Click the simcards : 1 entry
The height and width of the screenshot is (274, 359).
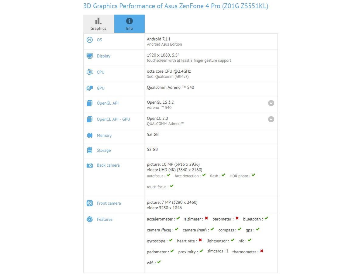218,251
